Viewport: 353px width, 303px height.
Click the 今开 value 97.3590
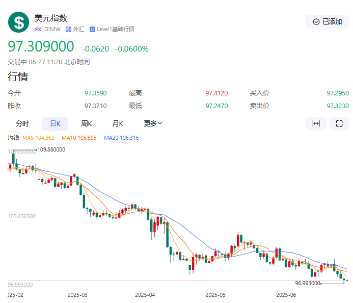[x=95, y=93]
